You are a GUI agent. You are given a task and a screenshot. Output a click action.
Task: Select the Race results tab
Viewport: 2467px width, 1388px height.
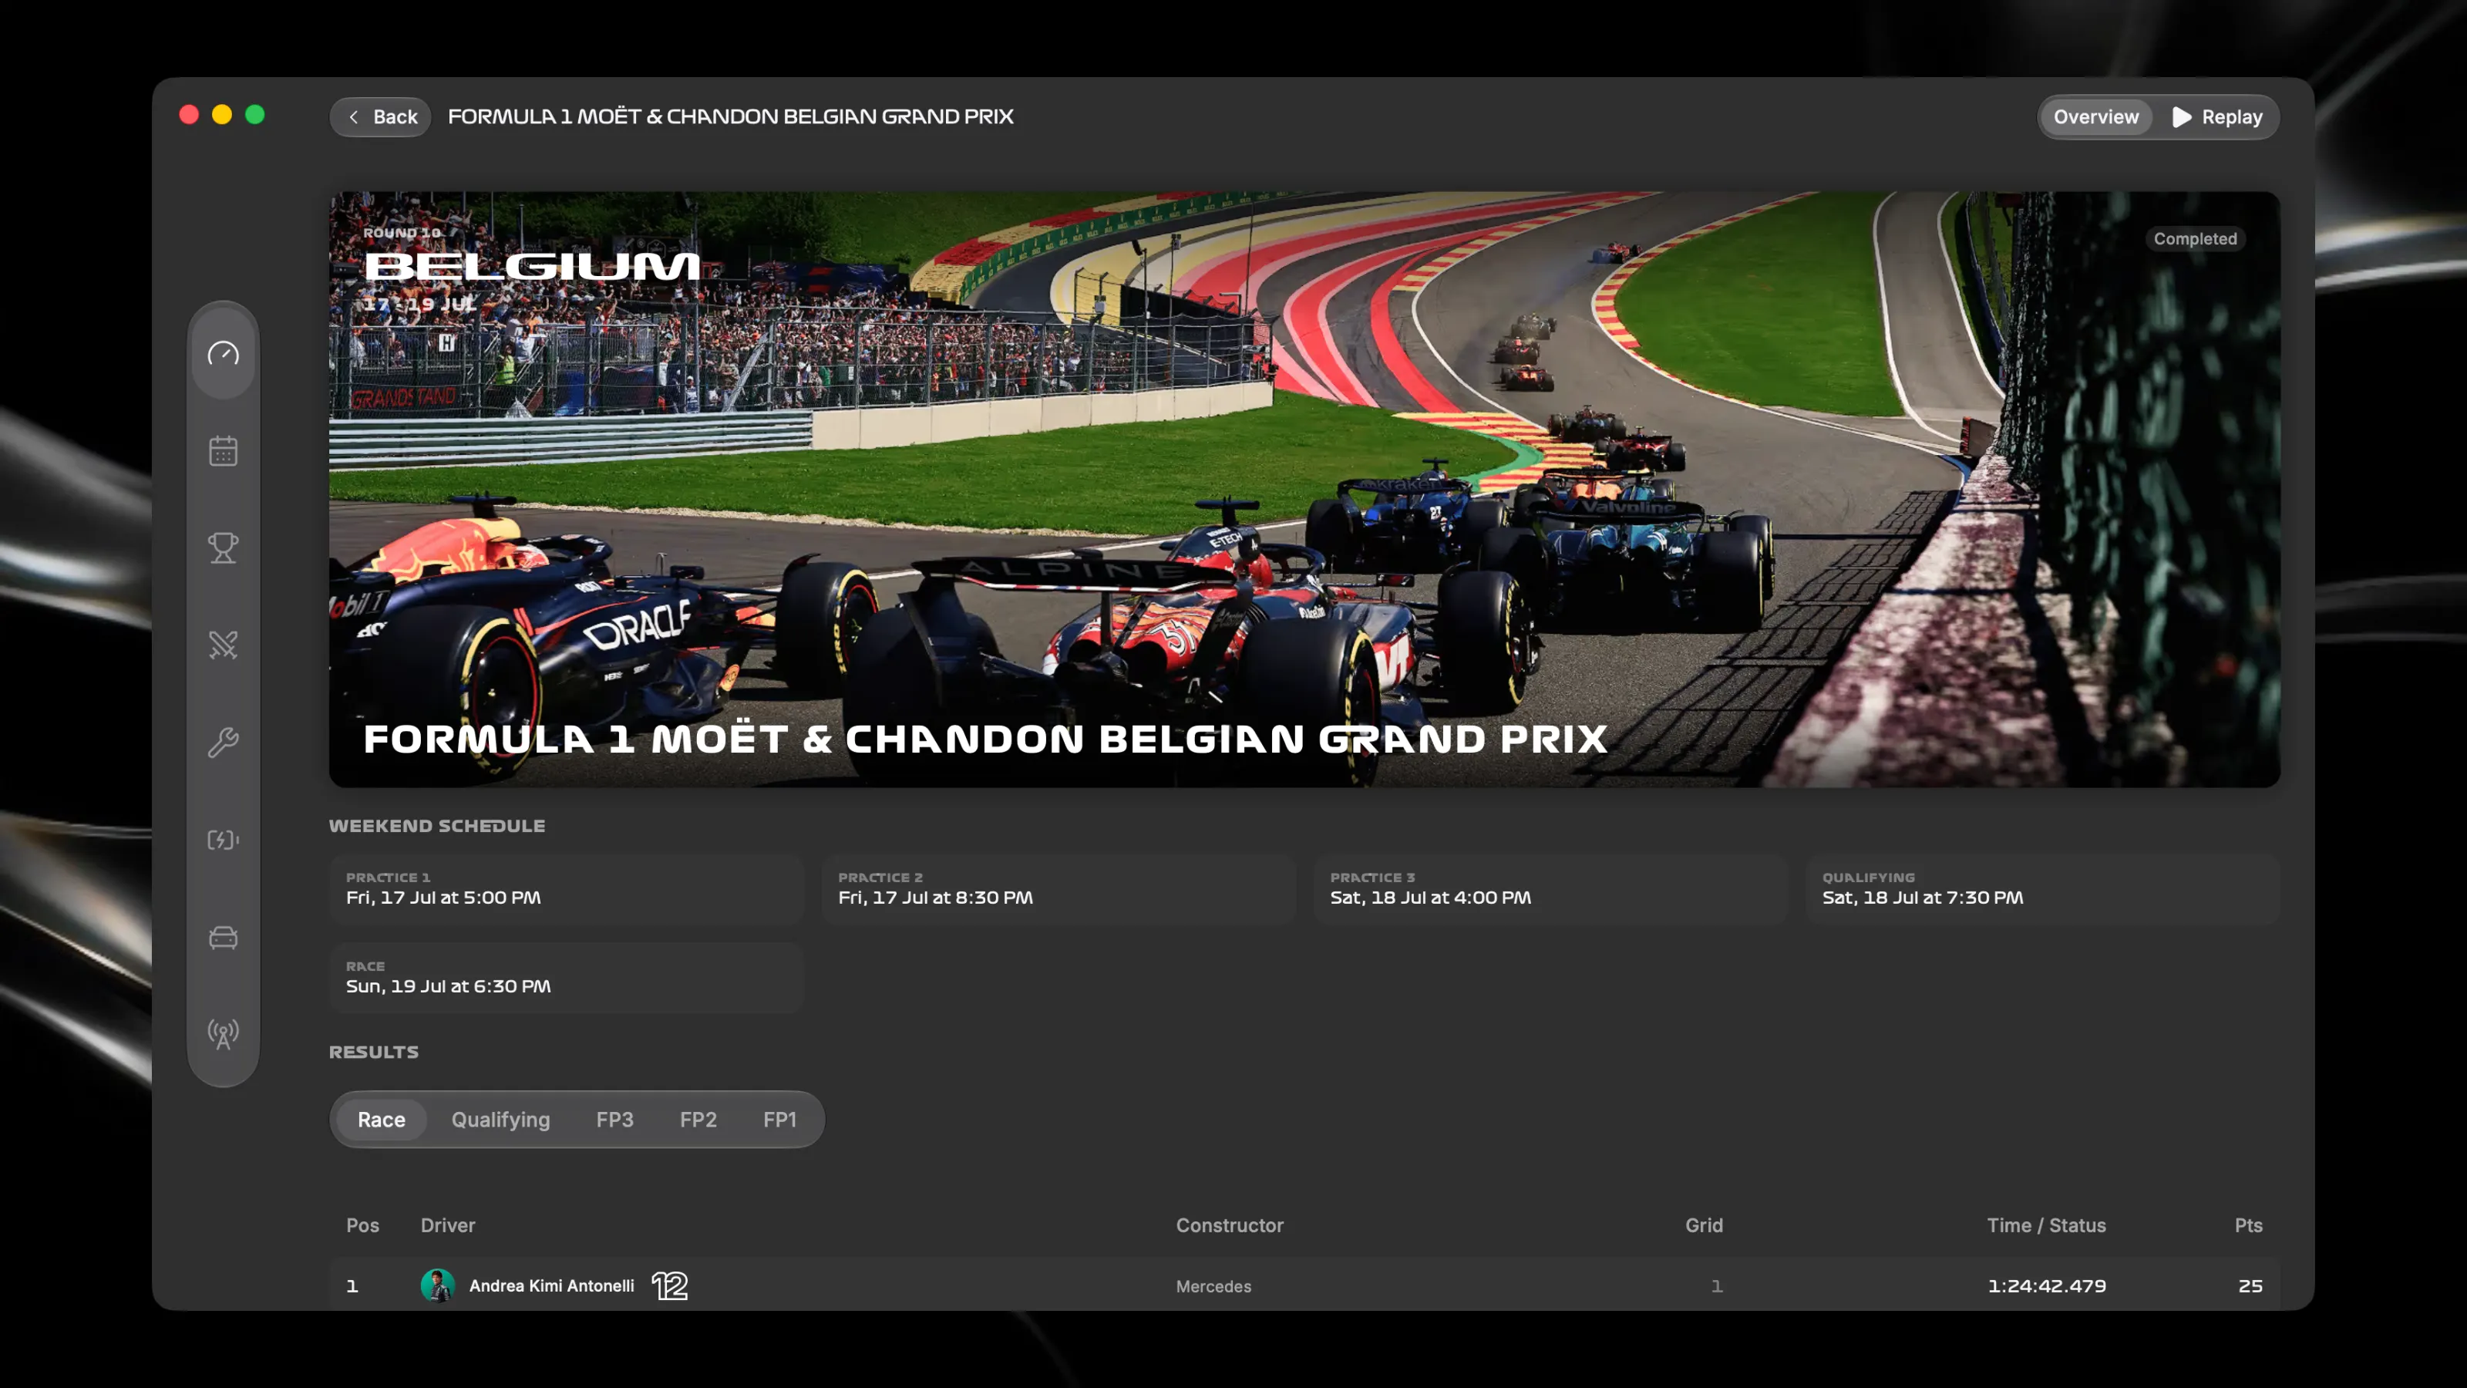pos(381,1119)
